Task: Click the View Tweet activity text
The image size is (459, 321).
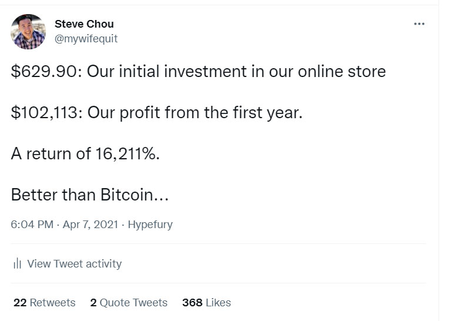Action: [74, 263]
